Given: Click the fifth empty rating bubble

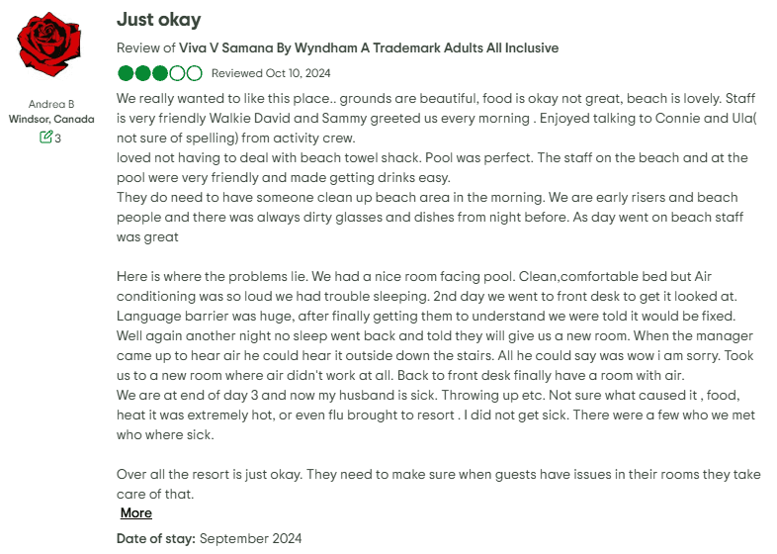Looking at the screenshot, I should point(194,73).
